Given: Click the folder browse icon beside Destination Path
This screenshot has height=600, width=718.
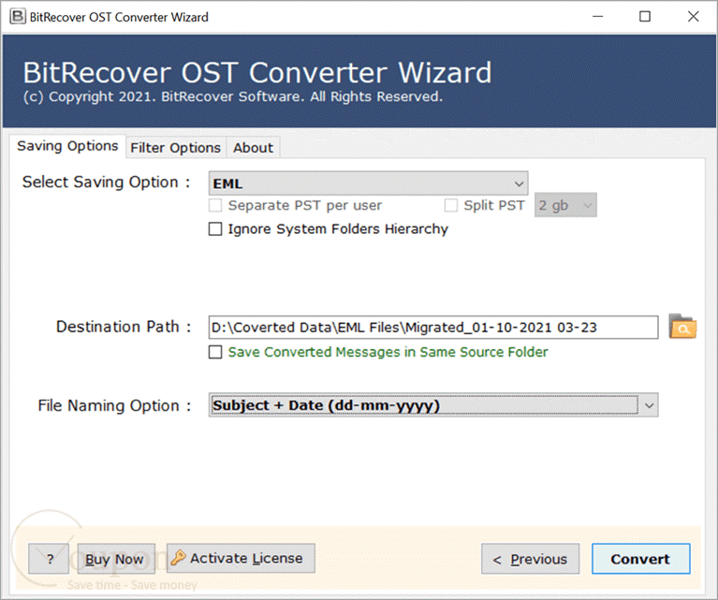Looking at the screenshot, I should pos(682,327).
